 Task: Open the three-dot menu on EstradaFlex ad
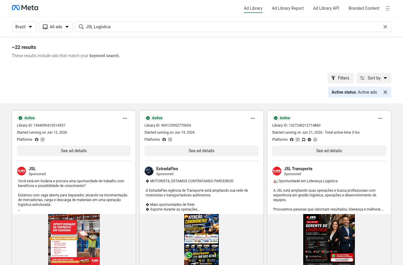(x=253, y=118)
